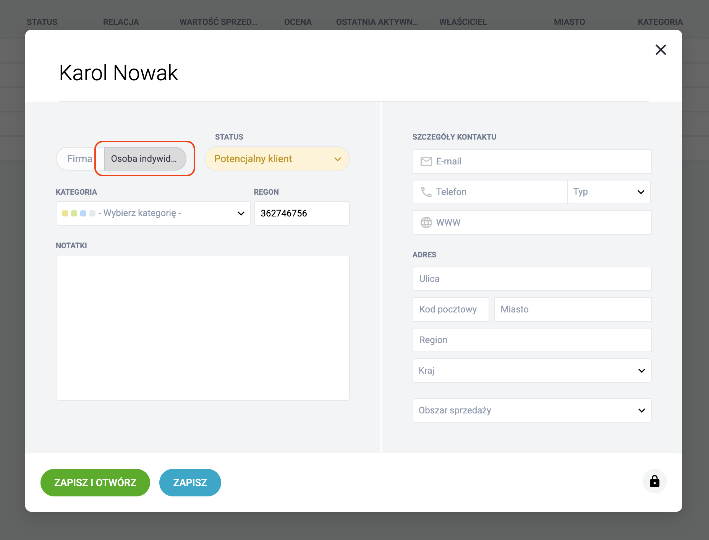Click the KATEGORIA column header behind dialog
Viewport: 709px width, 540px height.
click(x=660, y=22)
